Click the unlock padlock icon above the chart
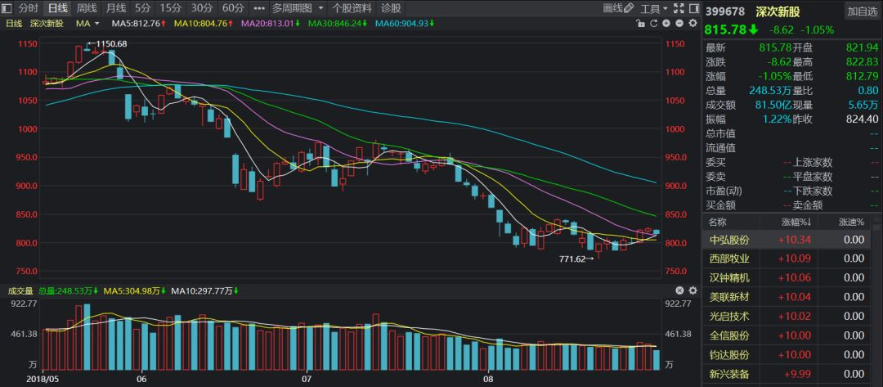This screenshot has width=883, height=387. coord(639,23)
